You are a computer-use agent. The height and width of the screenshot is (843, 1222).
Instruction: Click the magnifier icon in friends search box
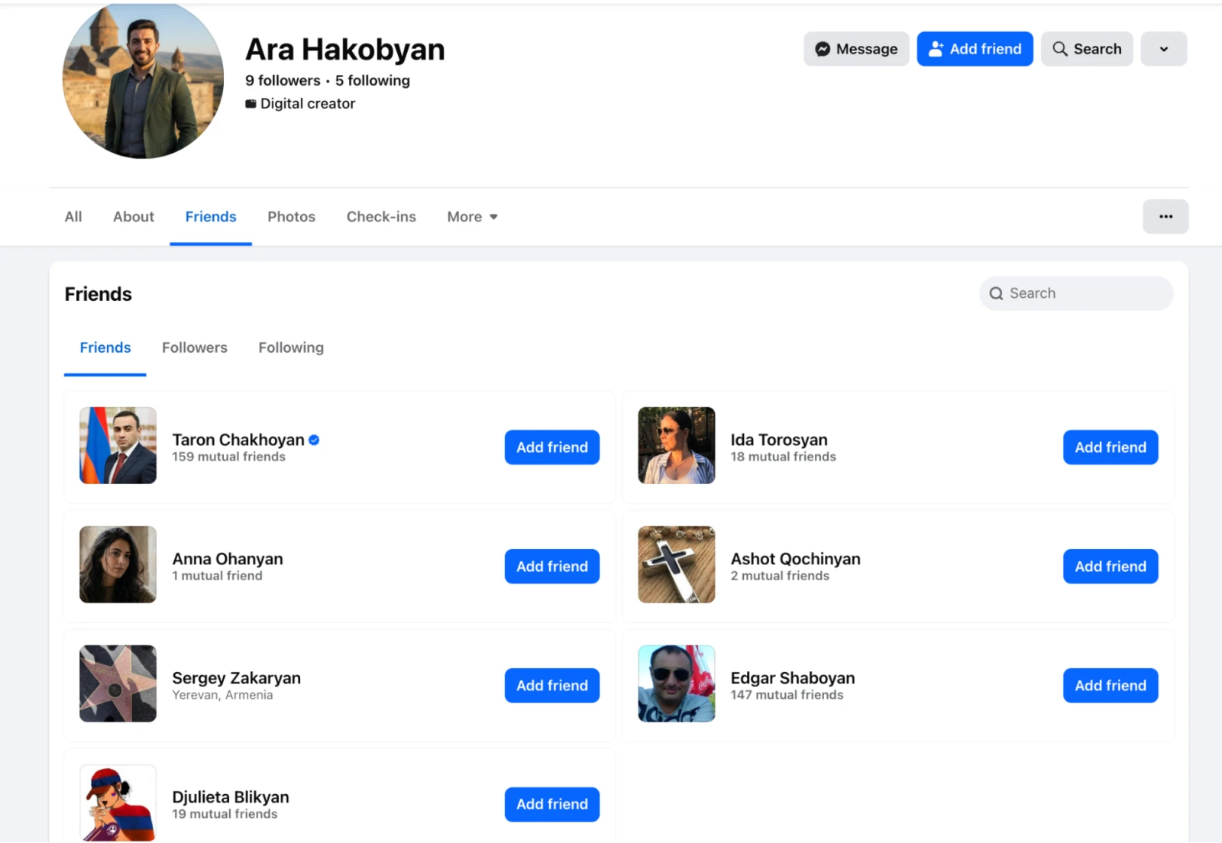pyautogui.click(x=996, y=293)
